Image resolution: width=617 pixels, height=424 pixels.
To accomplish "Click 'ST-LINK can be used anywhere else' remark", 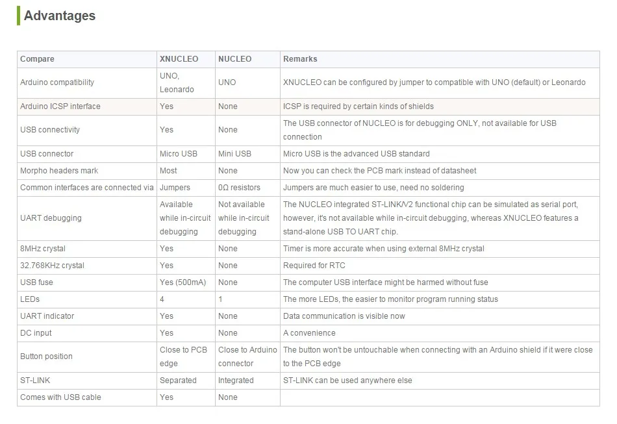I will [x=347, y=380].
